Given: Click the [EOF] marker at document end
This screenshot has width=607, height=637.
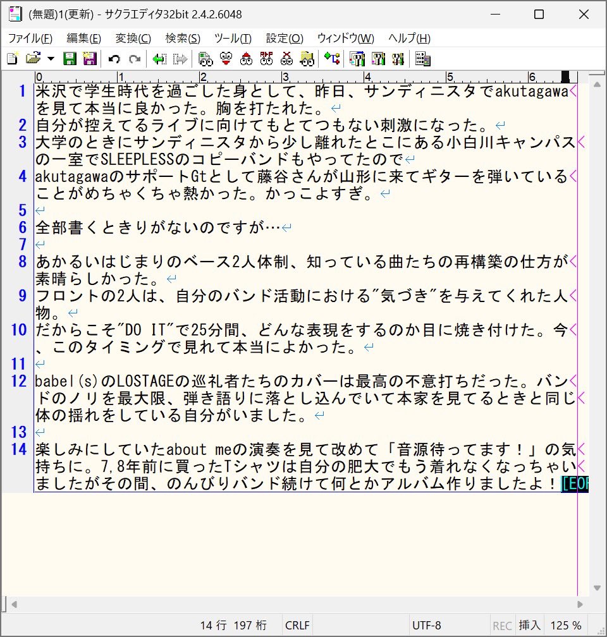Looking at the screenshot, I should pos(575,483).
